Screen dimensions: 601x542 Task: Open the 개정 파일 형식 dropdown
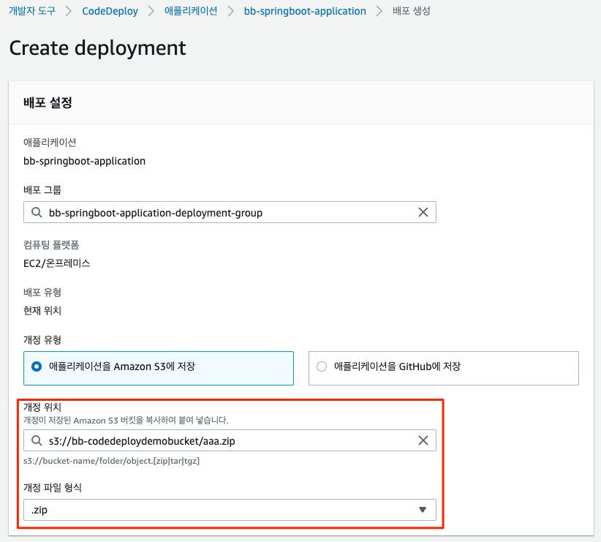[x=230, y=510]
